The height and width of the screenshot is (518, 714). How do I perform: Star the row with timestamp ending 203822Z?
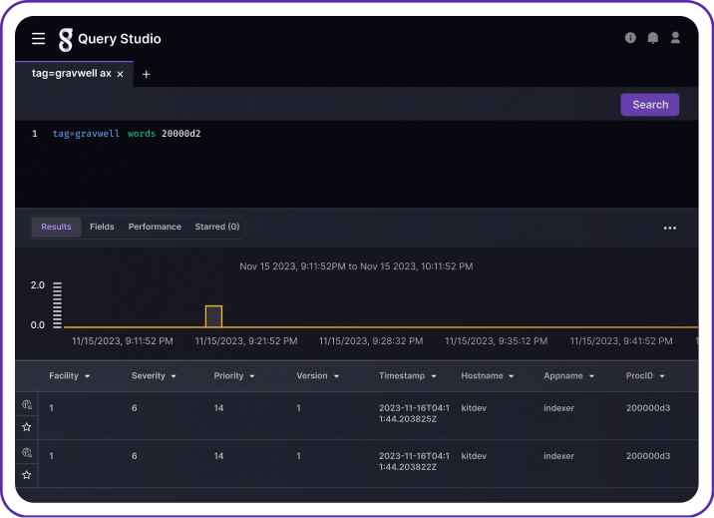click(x=27, y=475)
